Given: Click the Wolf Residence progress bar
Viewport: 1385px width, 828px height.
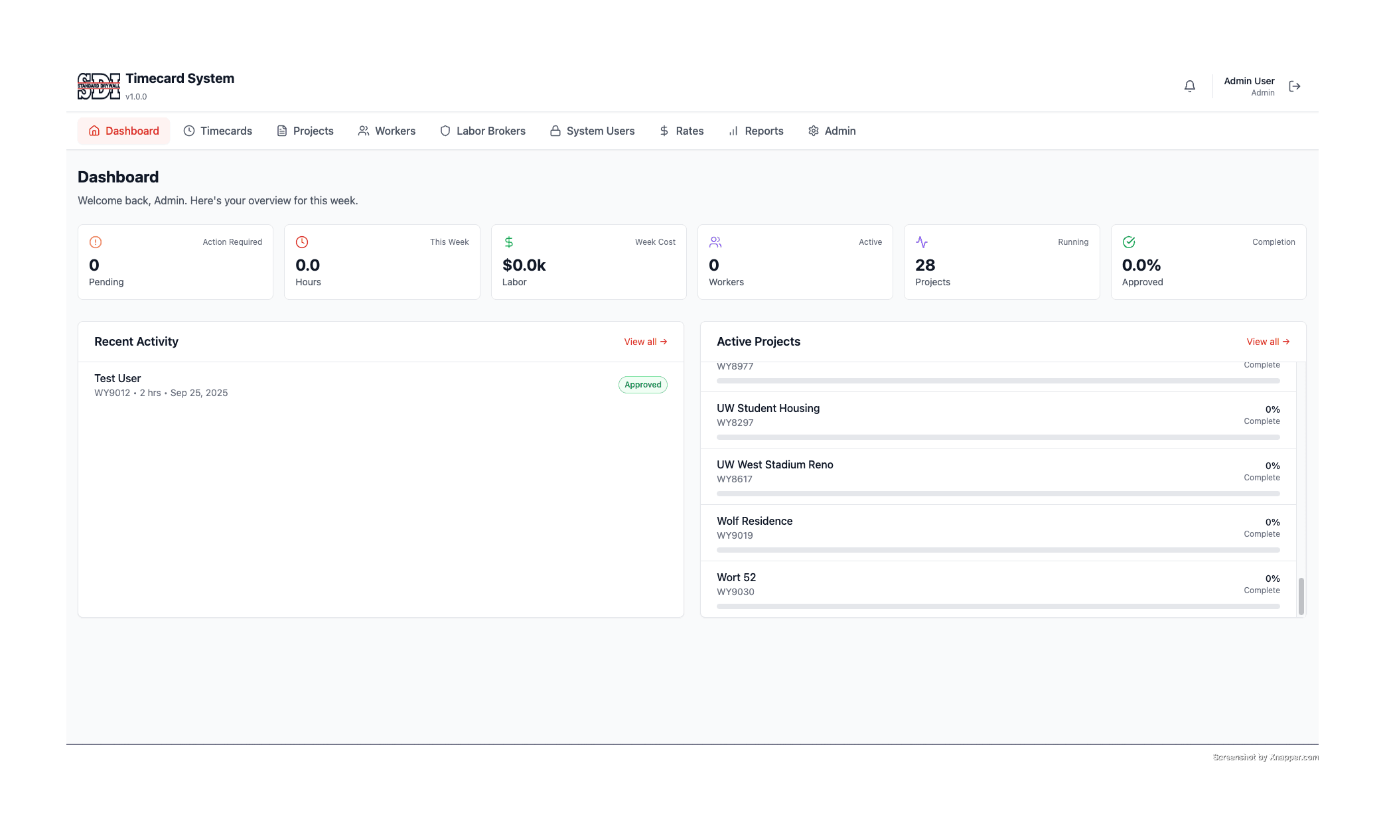Looking at the screenshot, I should tap(998, 550).
